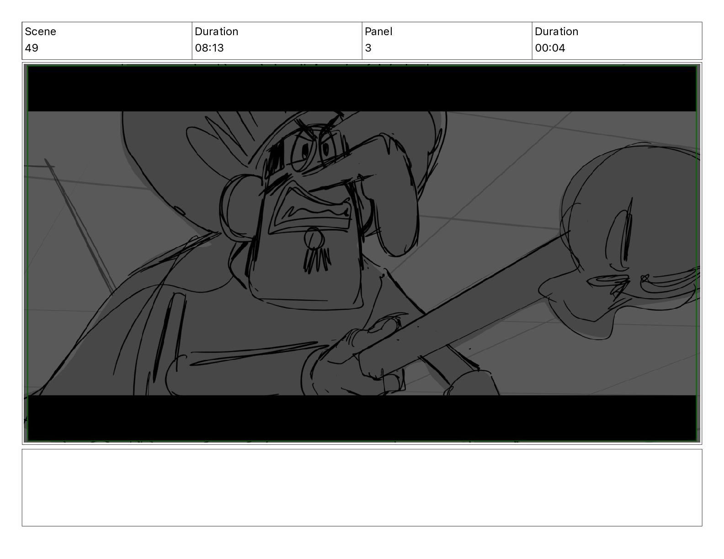The width and height of the screenshot is (724, 559).
Task: Click the empty notes box below the panel
Action: (362, 487)
